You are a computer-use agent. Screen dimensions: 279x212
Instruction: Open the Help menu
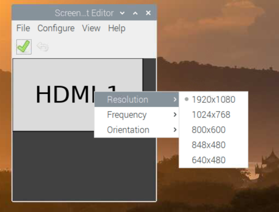(116, 28)
